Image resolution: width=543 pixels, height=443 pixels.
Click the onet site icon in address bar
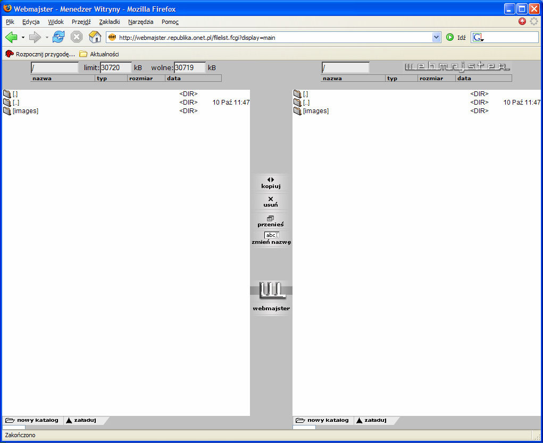pyautogui.click(x=112, y=37)
